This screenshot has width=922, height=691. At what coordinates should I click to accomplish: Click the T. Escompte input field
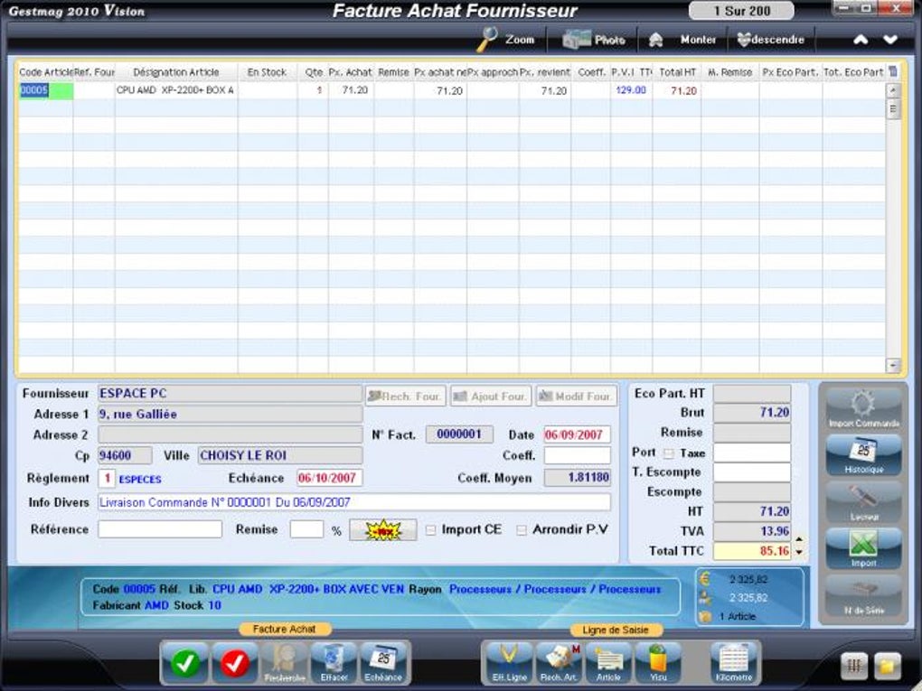(x=751, y=472)
